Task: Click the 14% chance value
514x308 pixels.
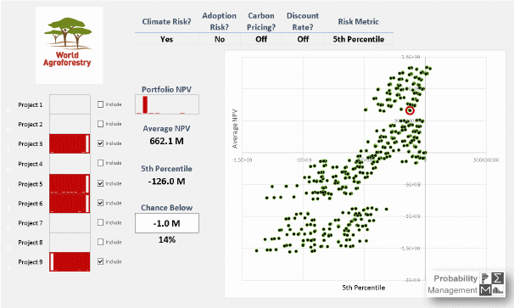Action: click(167, 240)
